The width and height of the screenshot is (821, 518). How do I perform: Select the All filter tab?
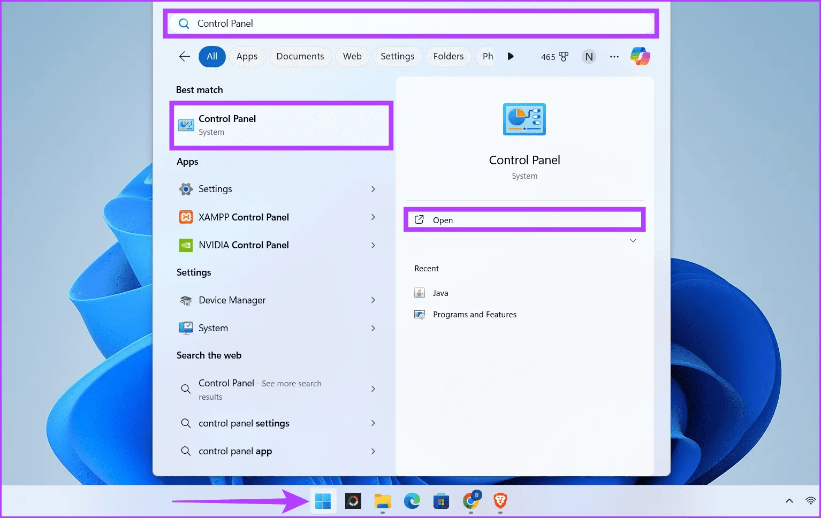[212, 56]
